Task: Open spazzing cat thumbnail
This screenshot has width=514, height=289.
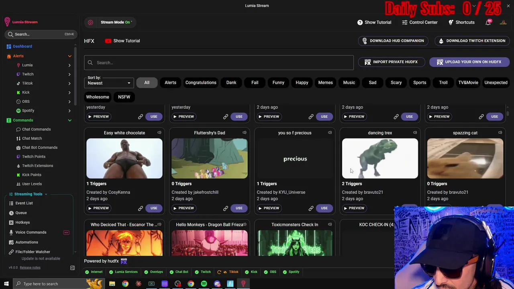Action: pos(465,159)
